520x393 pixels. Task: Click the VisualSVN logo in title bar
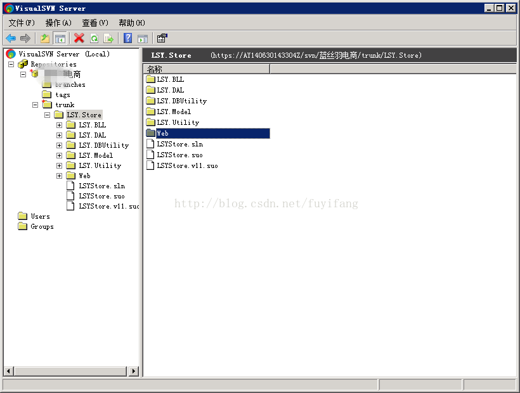pyautogui.click(x=9, y=8)
